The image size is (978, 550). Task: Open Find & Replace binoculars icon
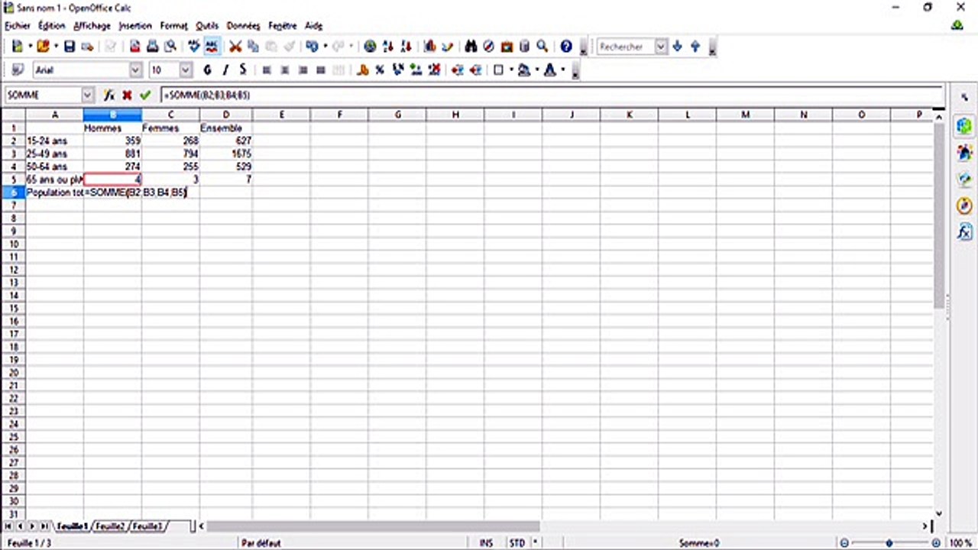(x=471, y=47)
